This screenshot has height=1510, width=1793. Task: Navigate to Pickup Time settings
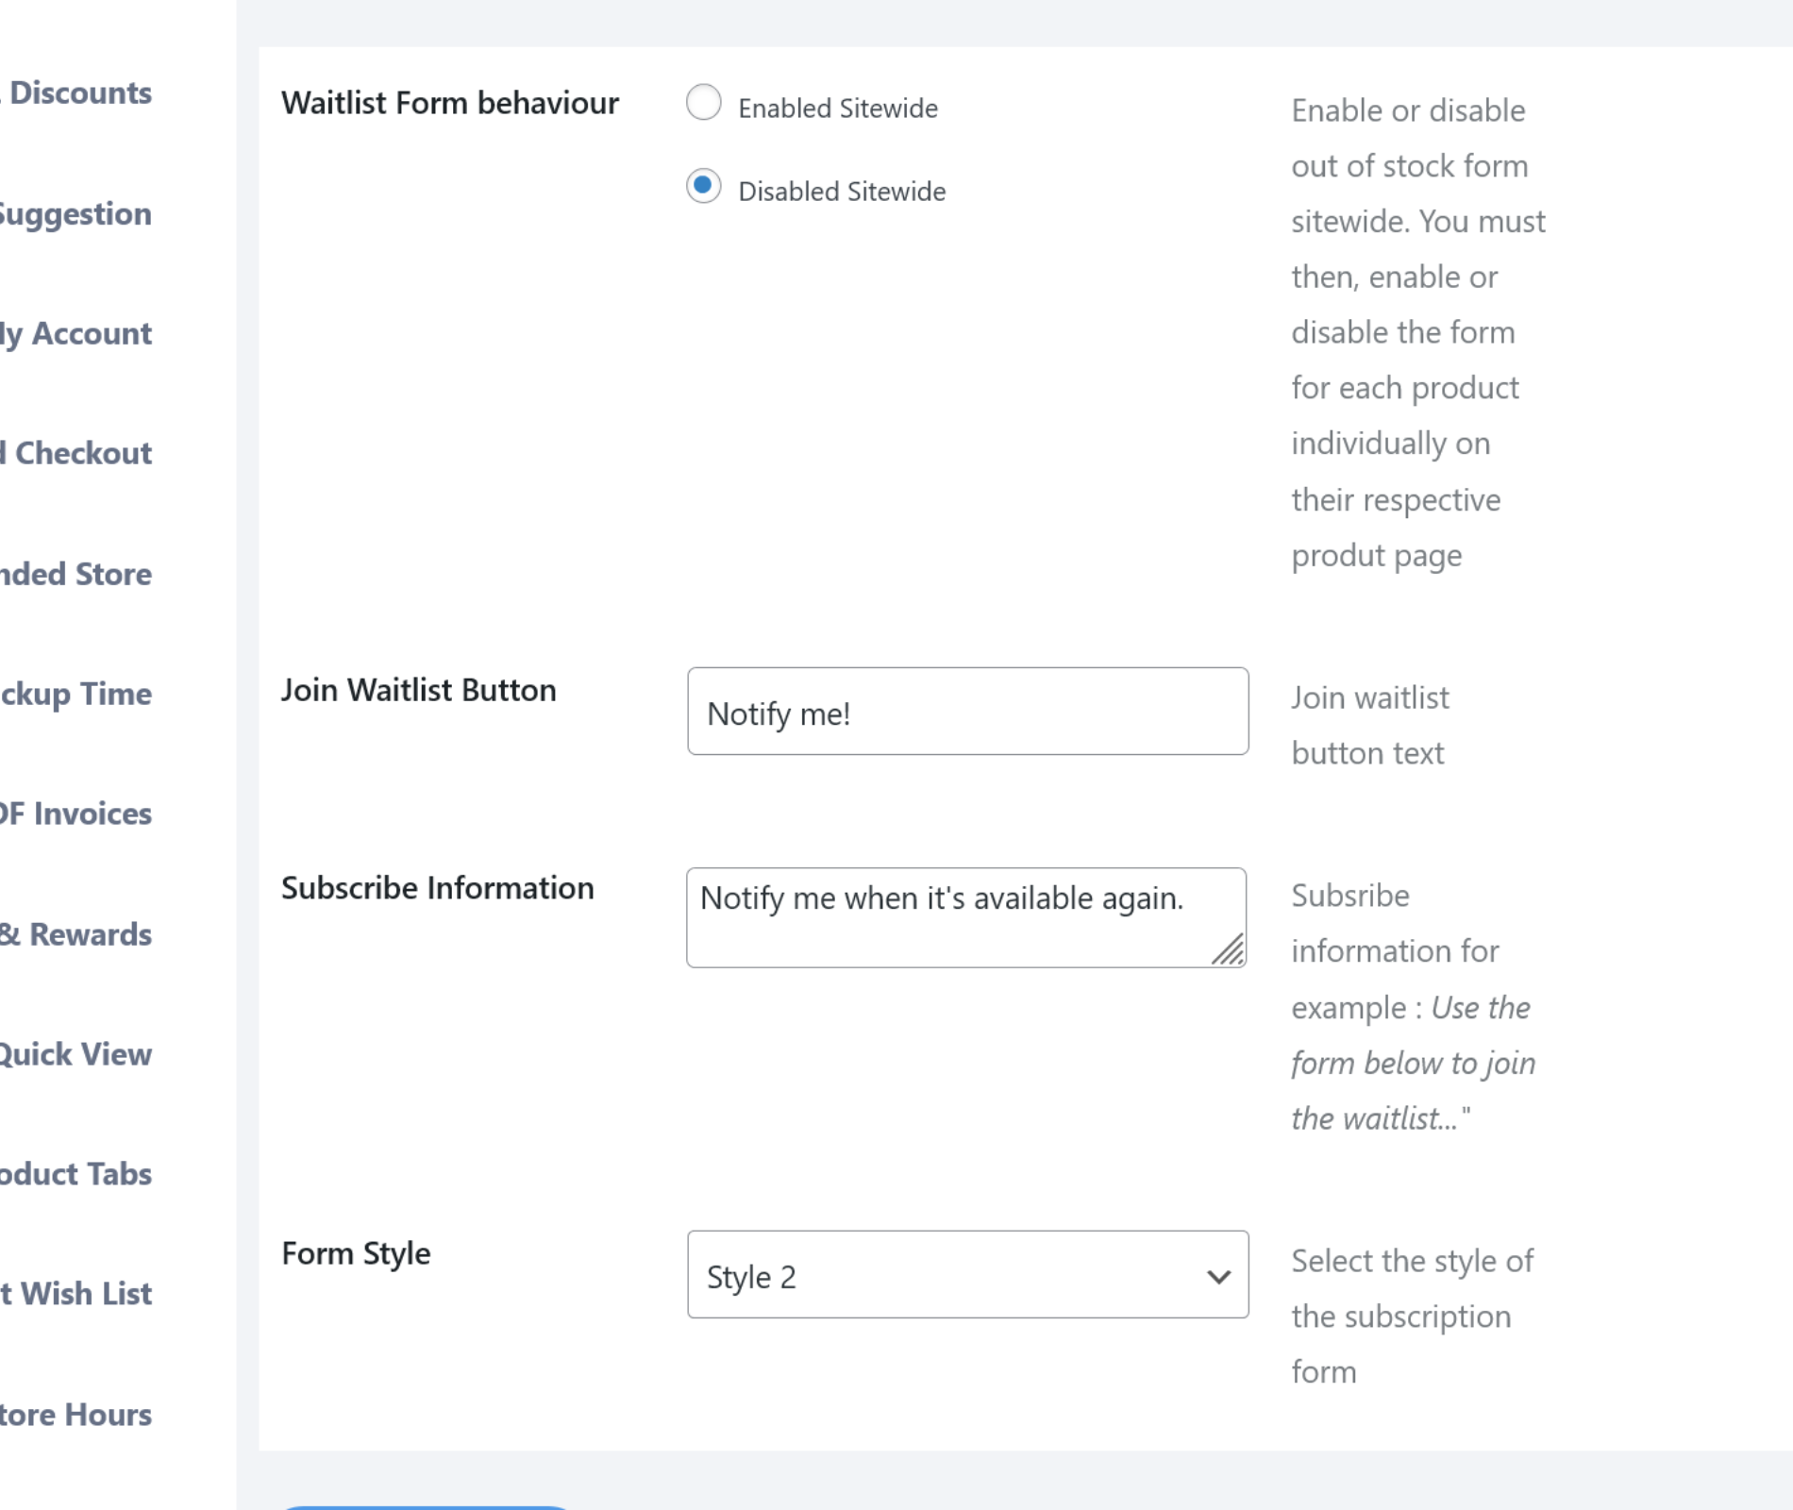click(75, 695)
